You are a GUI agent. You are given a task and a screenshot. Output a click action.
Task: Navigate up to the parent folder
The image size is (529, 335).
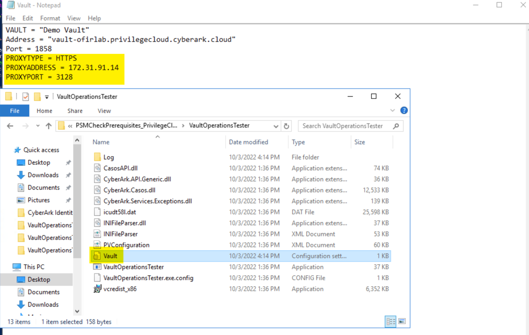[48, 126]
